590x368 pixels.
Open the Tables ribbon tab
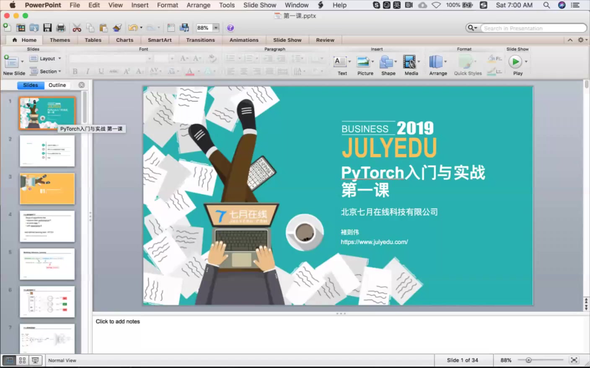tap(93, 40)
